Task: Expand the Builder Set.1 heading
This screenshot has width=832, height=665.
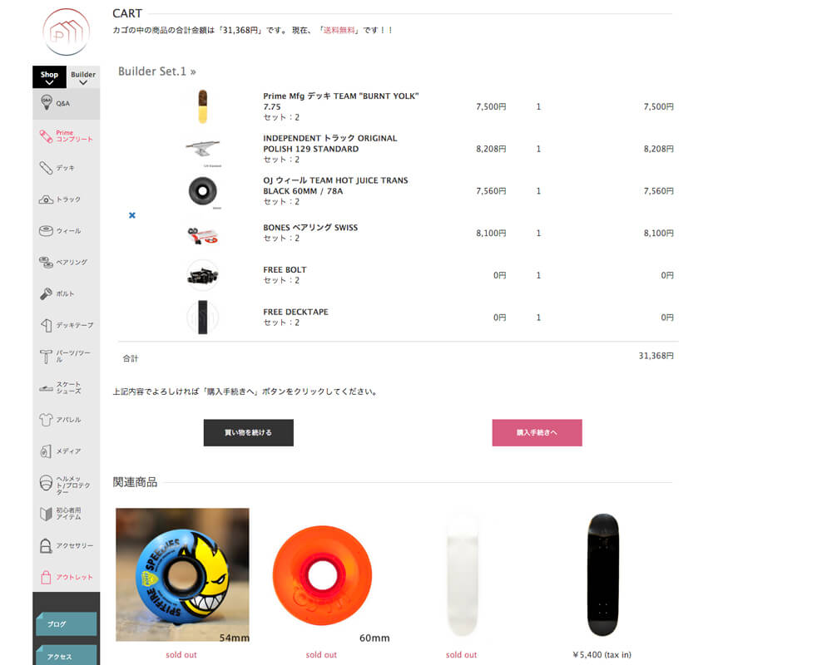Action: click(x=156, y=71)
